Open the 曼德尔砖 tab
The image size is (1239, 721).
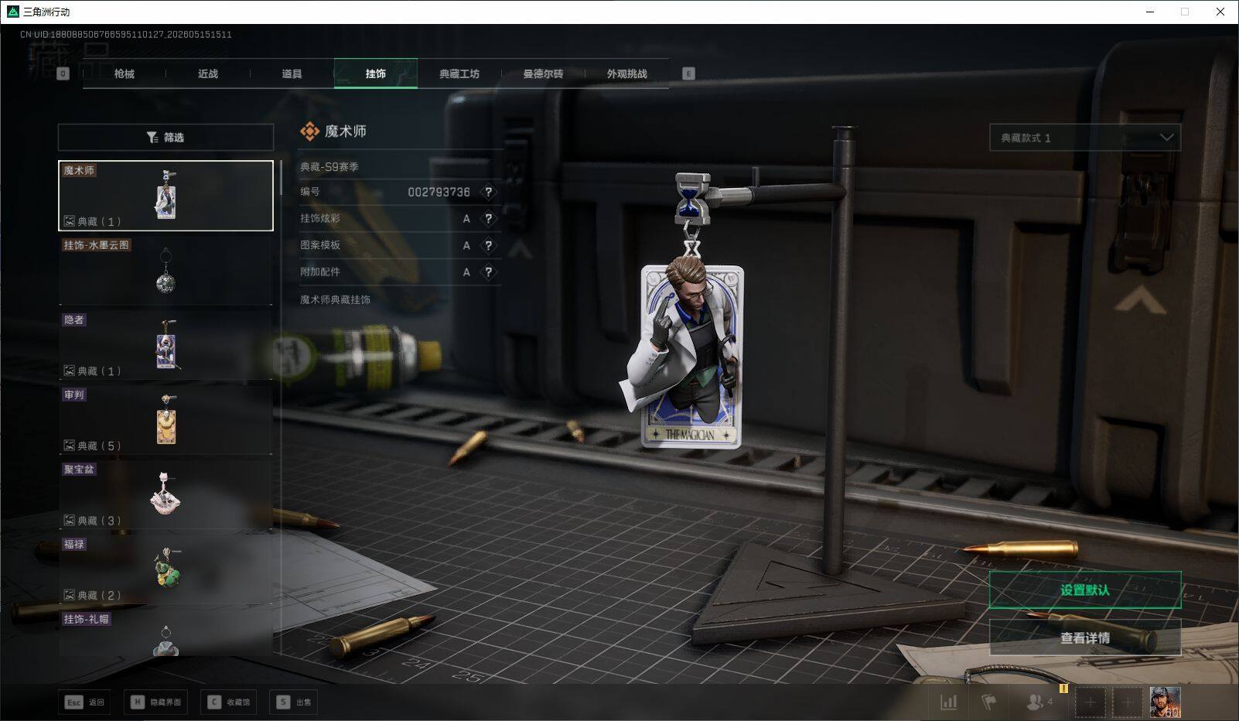coord(543,73)
